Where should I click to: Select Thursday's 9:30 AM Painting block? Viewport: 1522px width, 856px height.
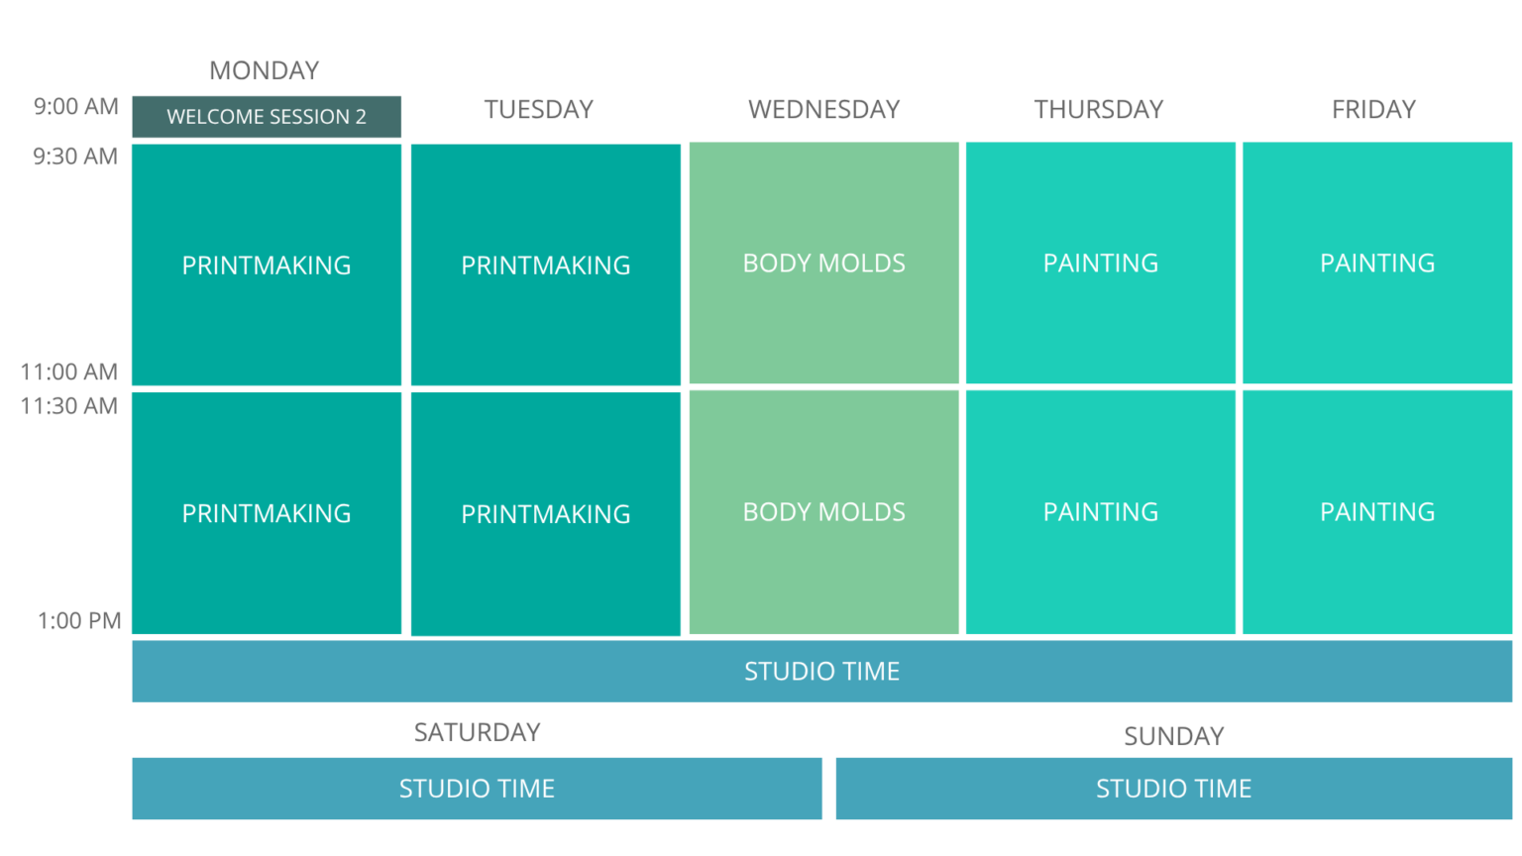click(1101, 263)
